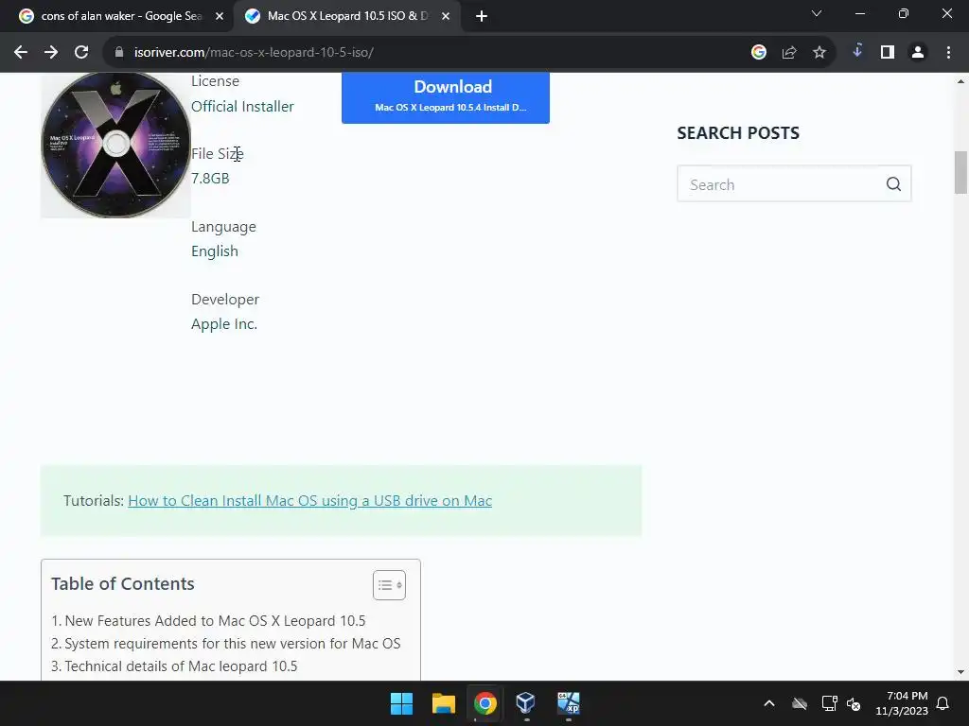
Task: Click the '7.8GB' file size value
Action: (x=210, y=179)
